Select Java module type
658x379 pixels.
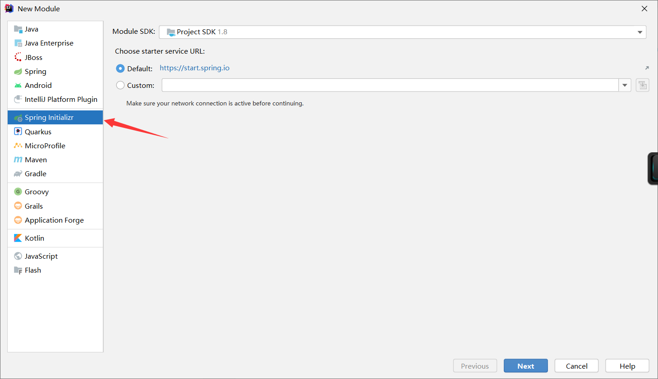coord(55,29)
